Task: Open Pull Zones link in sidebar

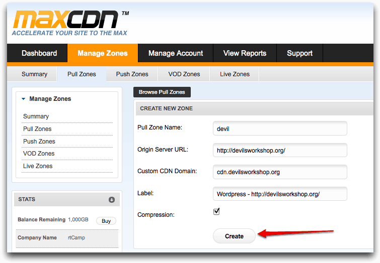Action: [37, 129]
